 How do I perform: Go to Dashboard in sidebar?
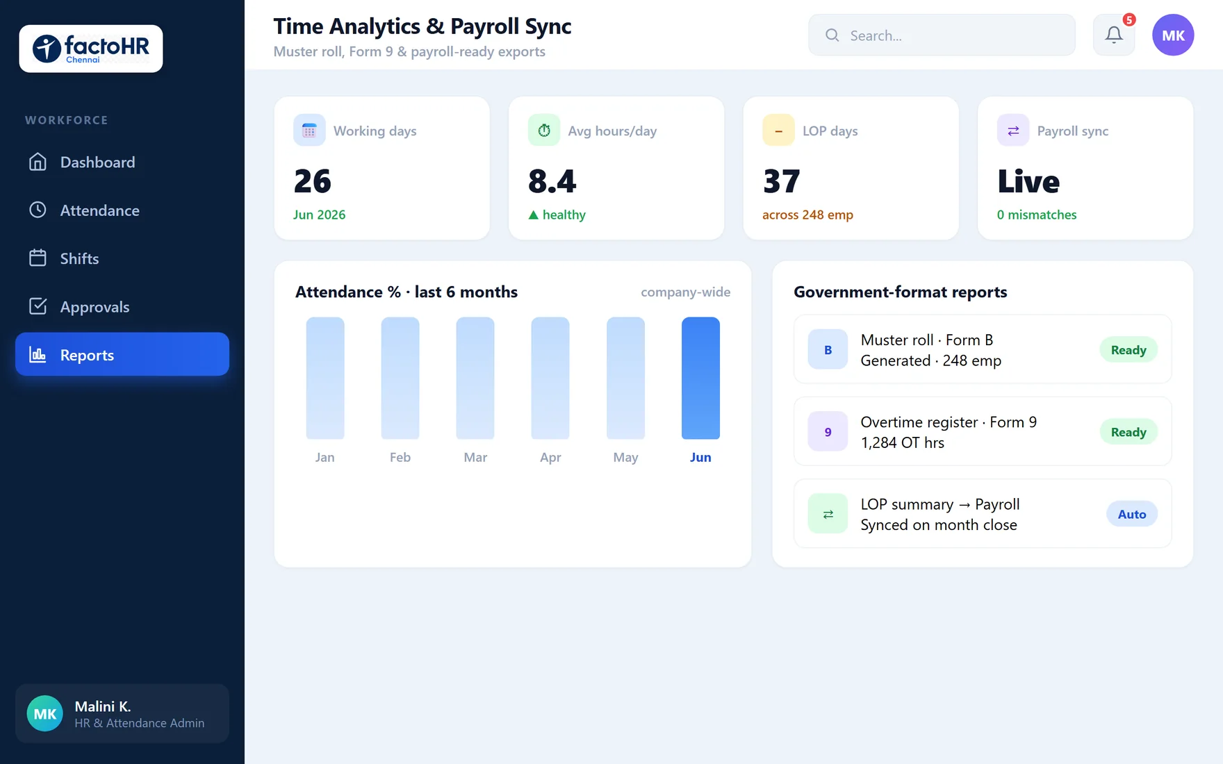pyautogui.click(x=122, y=162)
